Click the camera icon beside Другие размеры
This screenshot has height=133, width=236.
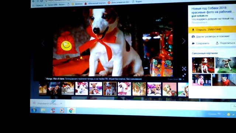tap(193, 37)
